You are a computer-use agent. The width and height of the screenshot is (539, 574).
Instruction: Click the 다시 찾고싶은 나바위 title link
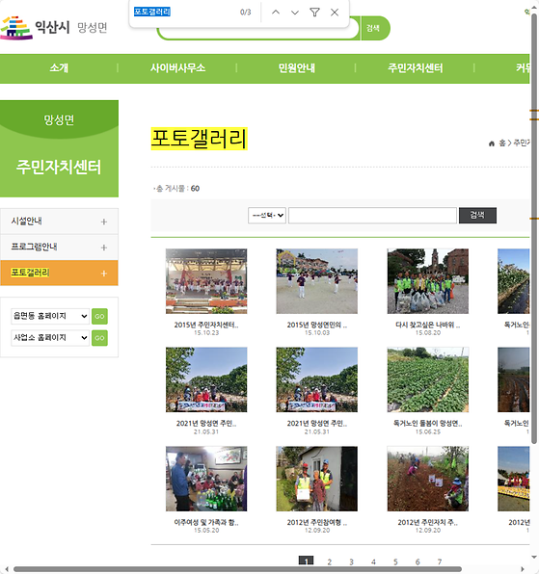(x=427, y=325)
